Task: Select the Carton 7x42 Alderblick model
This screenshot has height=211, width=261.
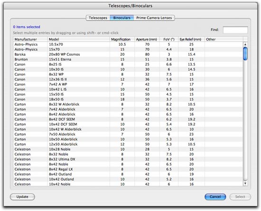Action: [x=62, y=109]
